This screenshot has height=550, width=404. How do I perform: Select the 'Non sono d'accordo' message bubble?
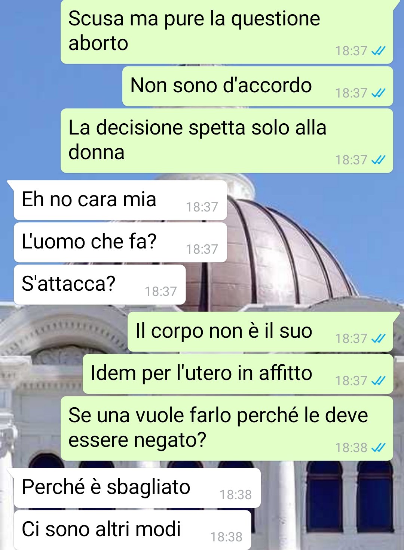coord(258,86)
